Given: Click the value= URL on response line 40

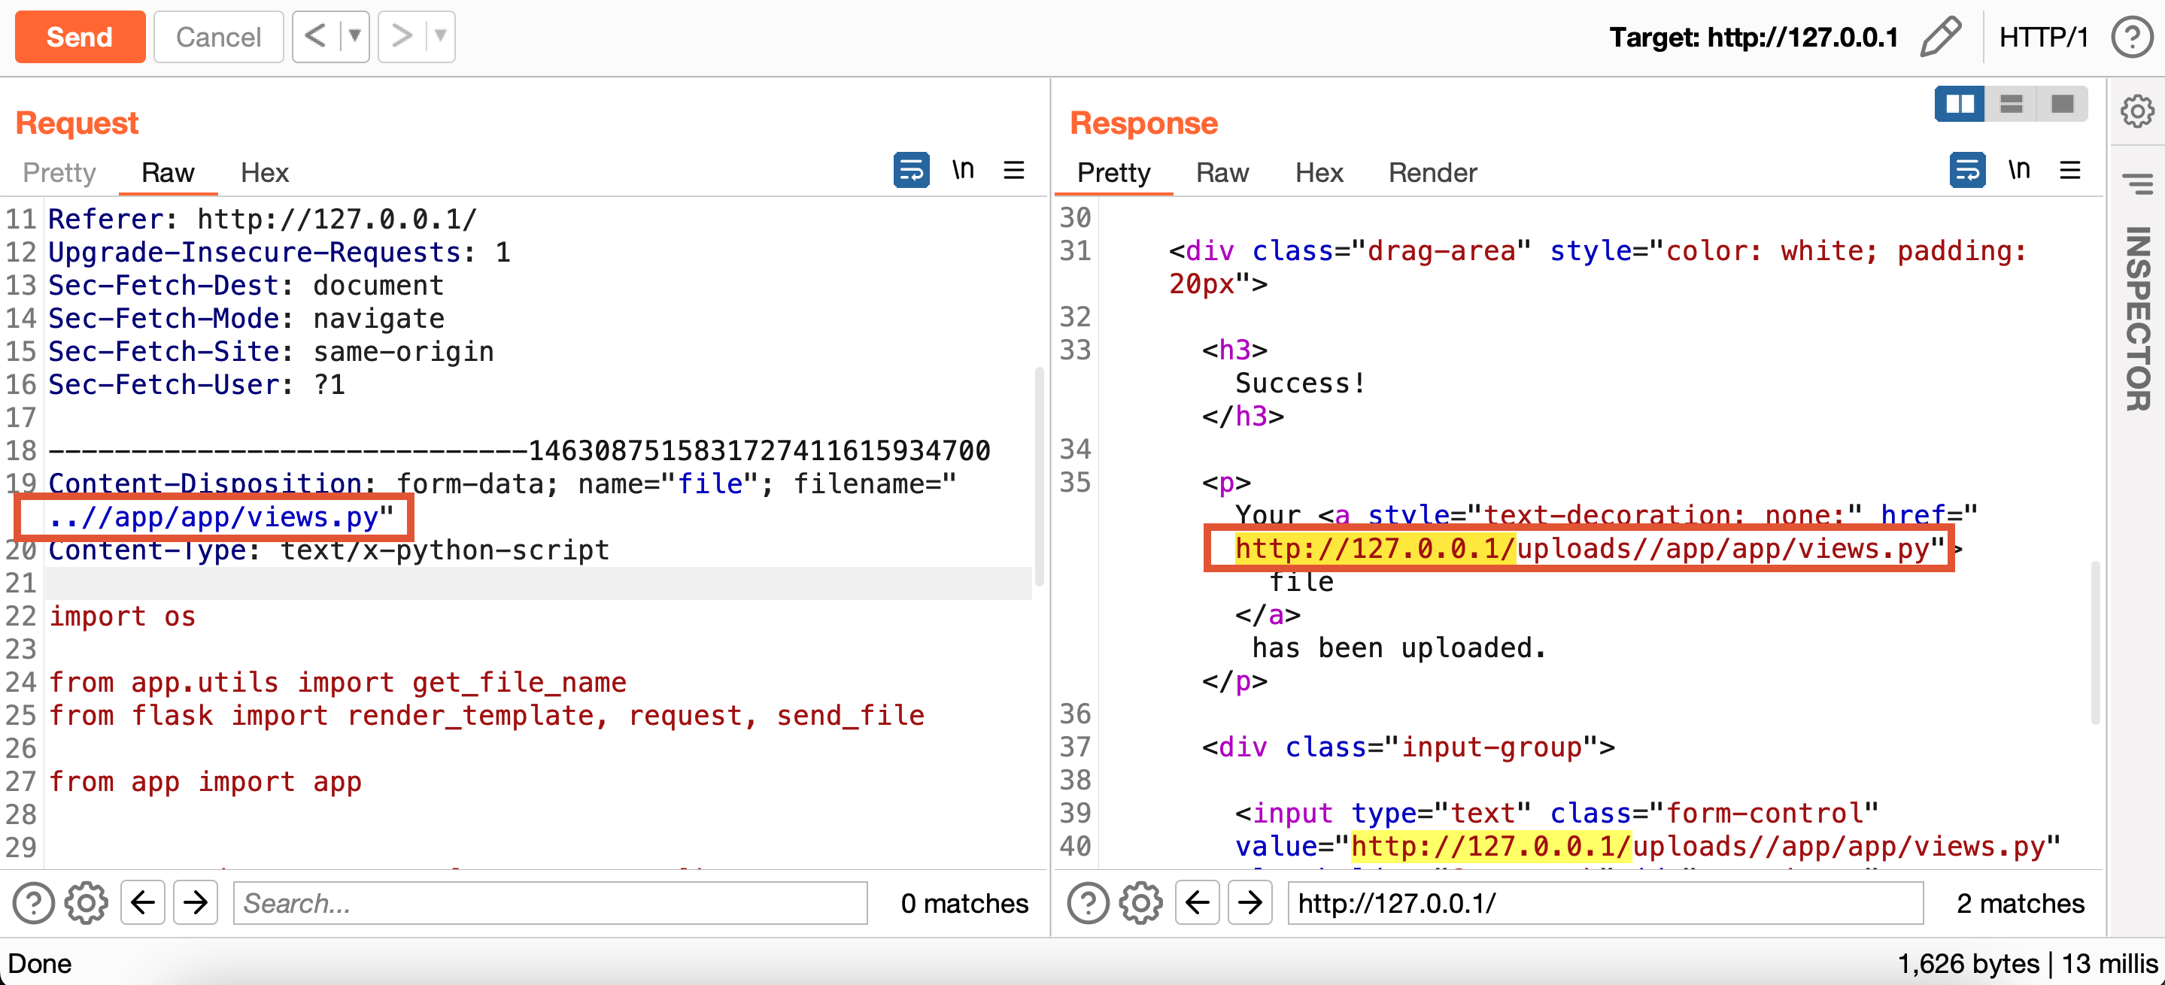Looking at the screenshot, I should [1696, 847].
